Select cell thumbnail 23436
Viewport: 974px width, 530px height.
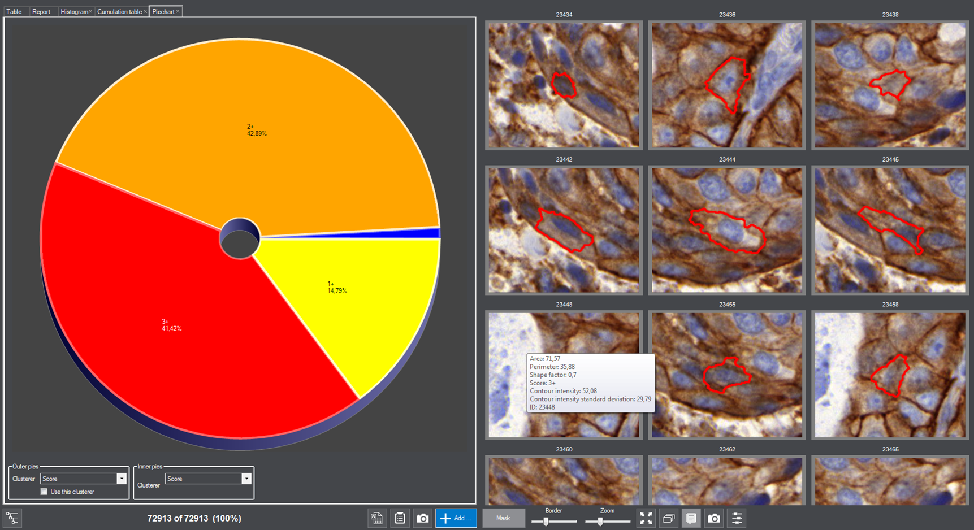727,85
